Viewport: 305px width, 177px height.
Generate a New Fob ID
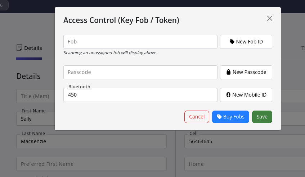(246, 42)
